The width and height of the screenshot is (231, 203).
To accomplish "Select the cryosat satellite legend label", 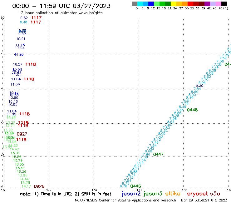I will [x=197, y=194].
